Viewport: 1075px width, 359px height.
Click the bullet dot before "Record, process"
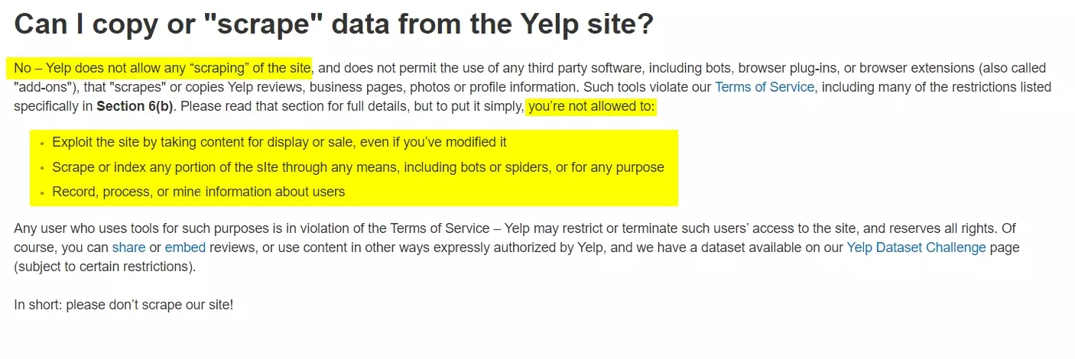[x=42, y=192]
